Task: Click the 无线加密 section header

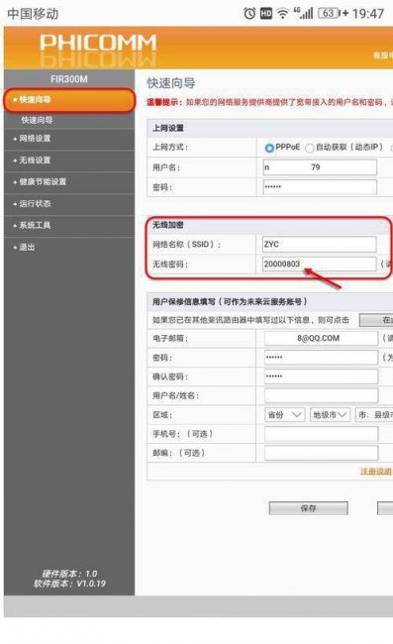Action: click(x=168, y=225)
